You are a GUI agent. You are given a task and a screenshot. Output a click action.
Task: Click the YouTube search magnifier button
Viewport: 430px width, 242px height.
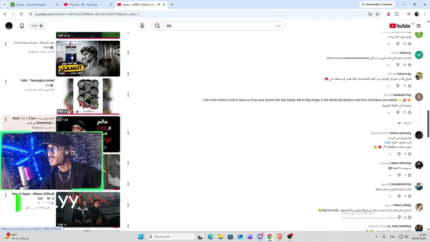coord(157,26)
